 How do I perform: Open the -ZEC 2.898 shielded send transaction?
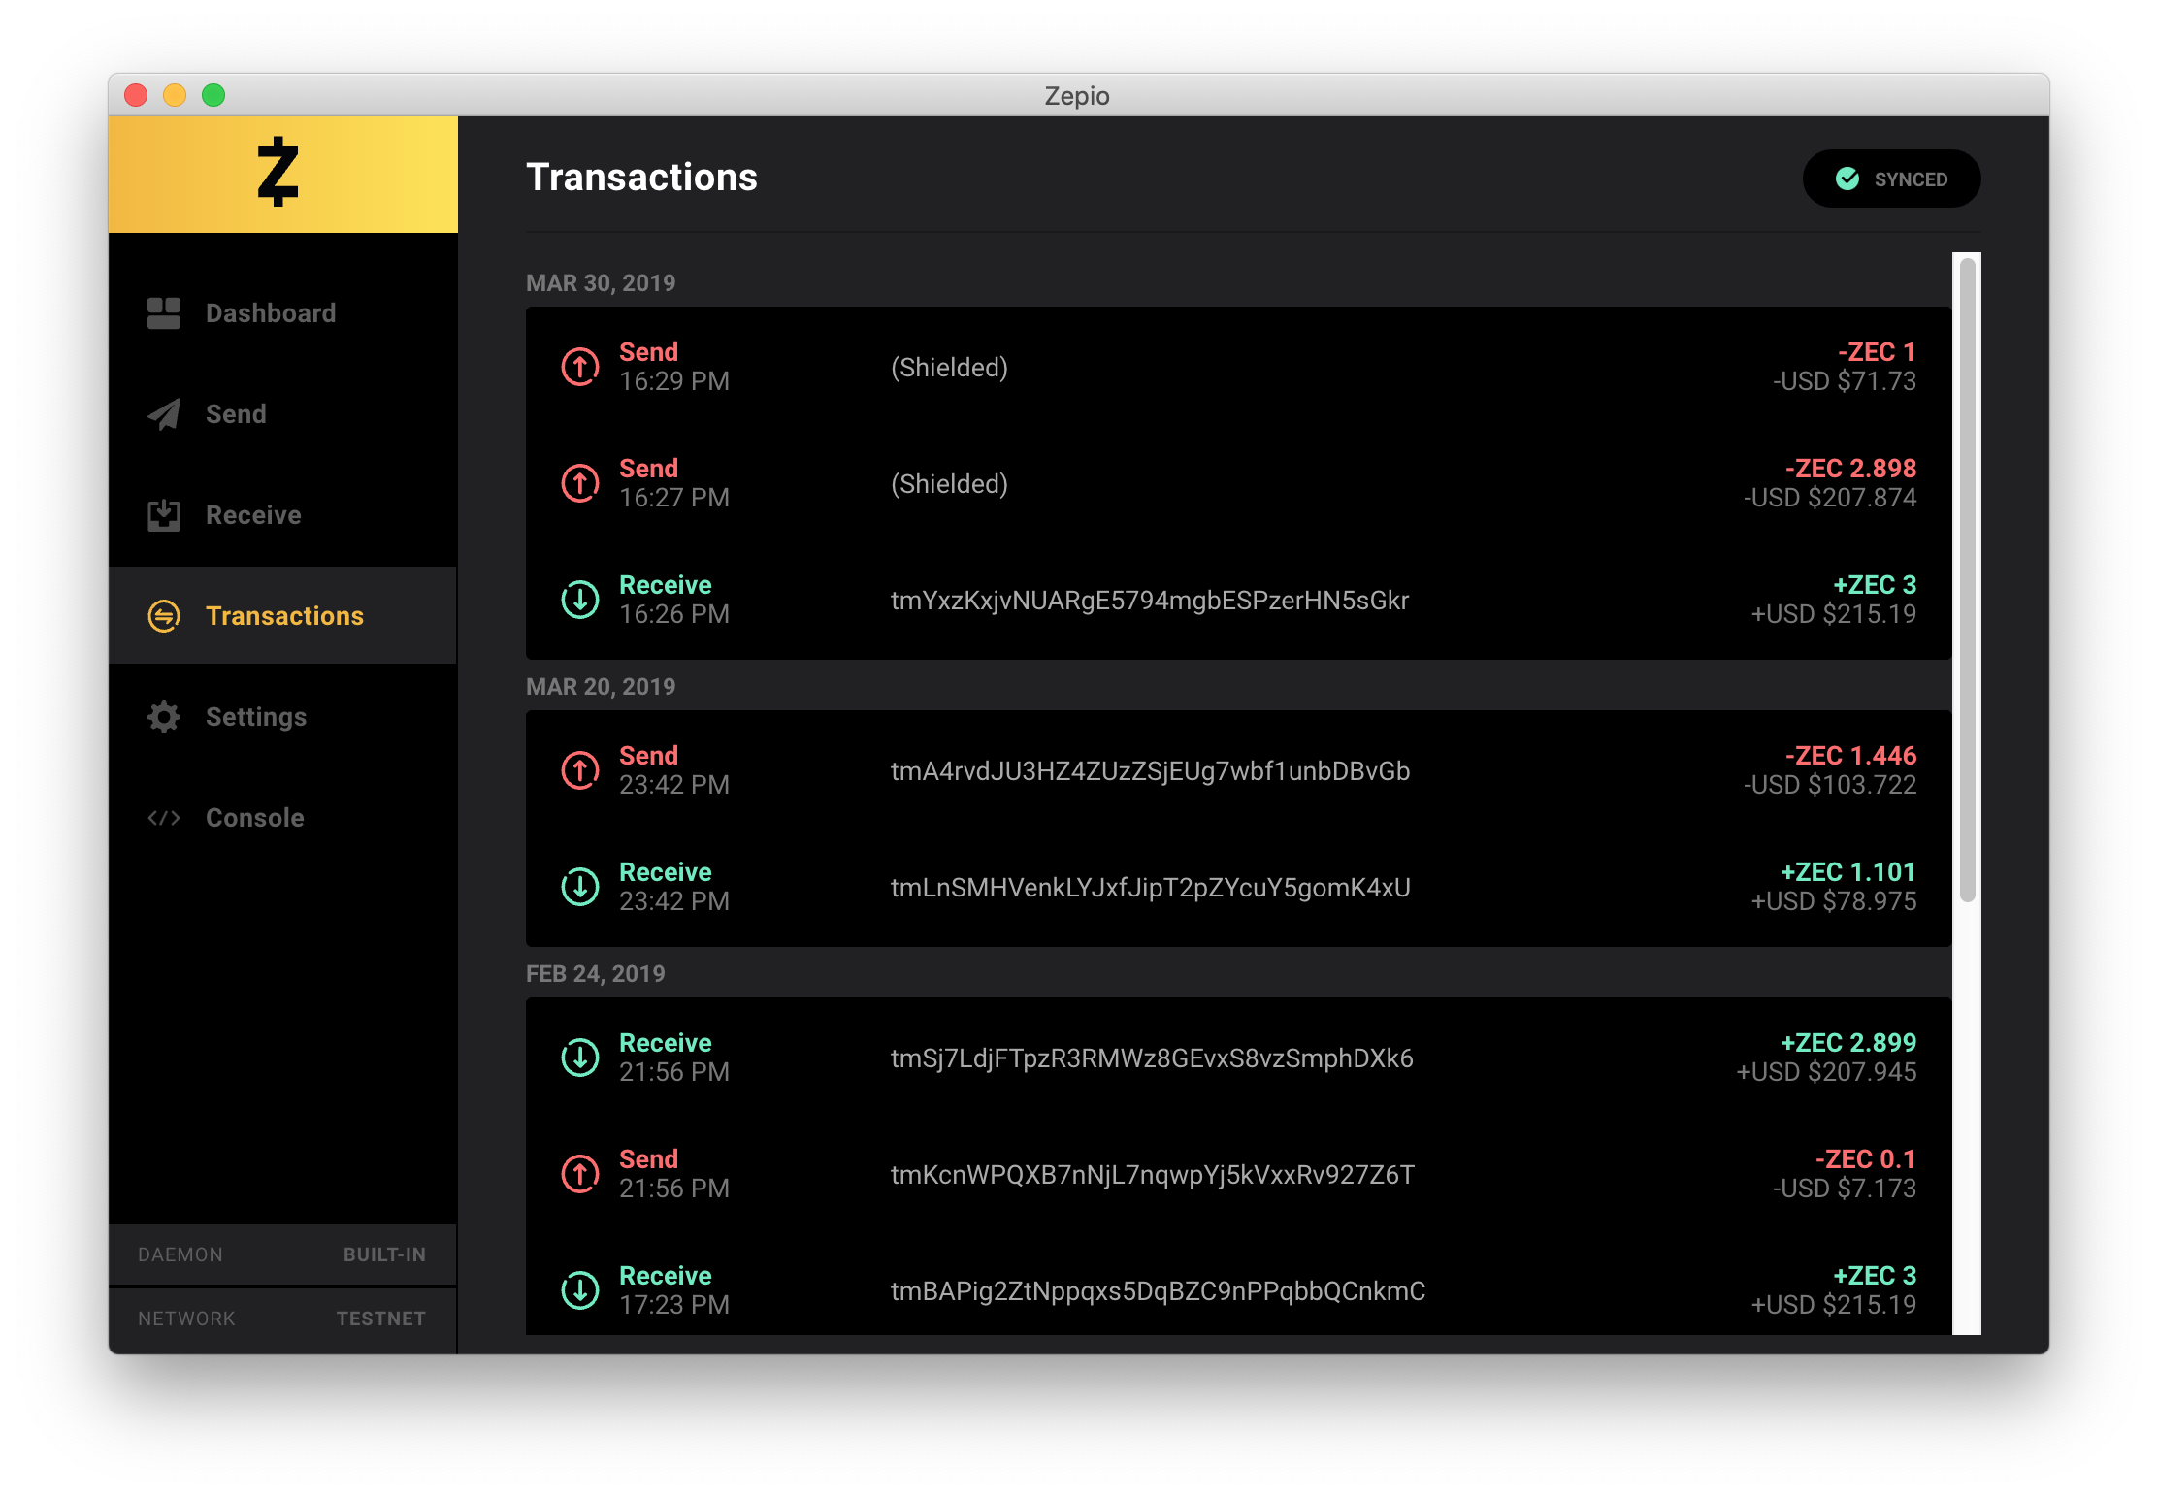pyautogui.click(x=1238, y=483)
